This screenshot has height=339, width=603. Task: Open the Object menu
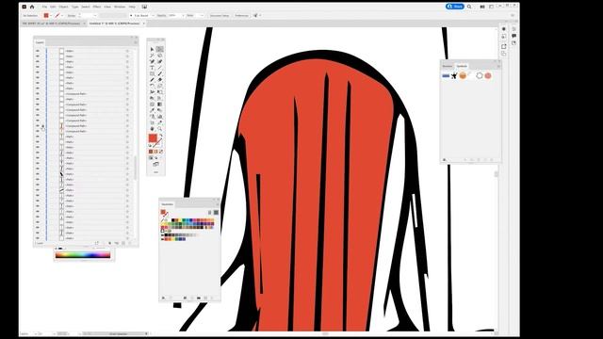coord(63,7)
